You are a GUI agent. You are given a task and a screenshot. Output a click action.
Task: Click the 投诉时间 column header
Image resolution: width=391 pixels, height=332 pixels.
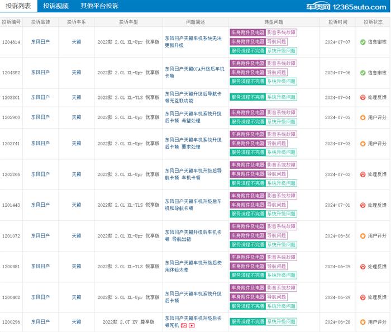[337, 22]
